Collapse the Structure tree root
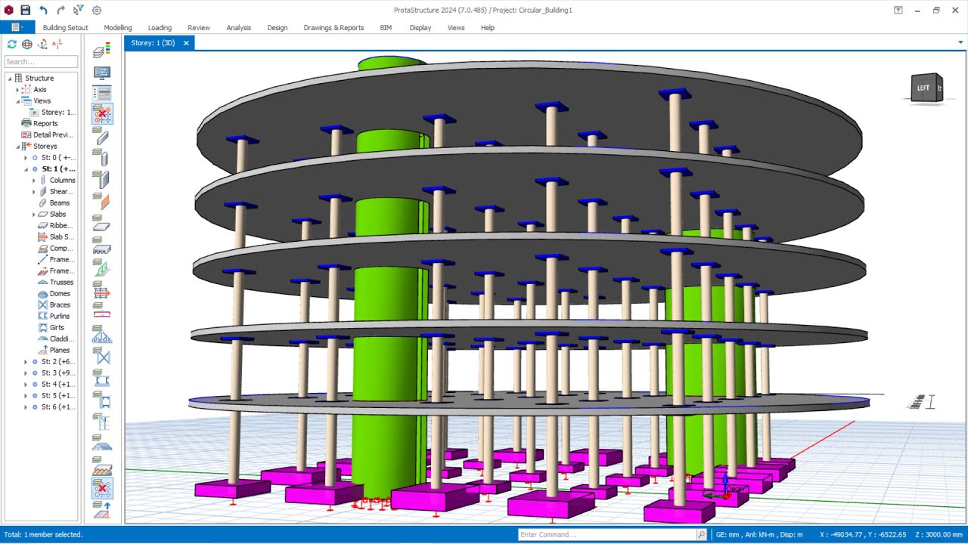This screenshot has height=544, width=968. pos(10,79)
